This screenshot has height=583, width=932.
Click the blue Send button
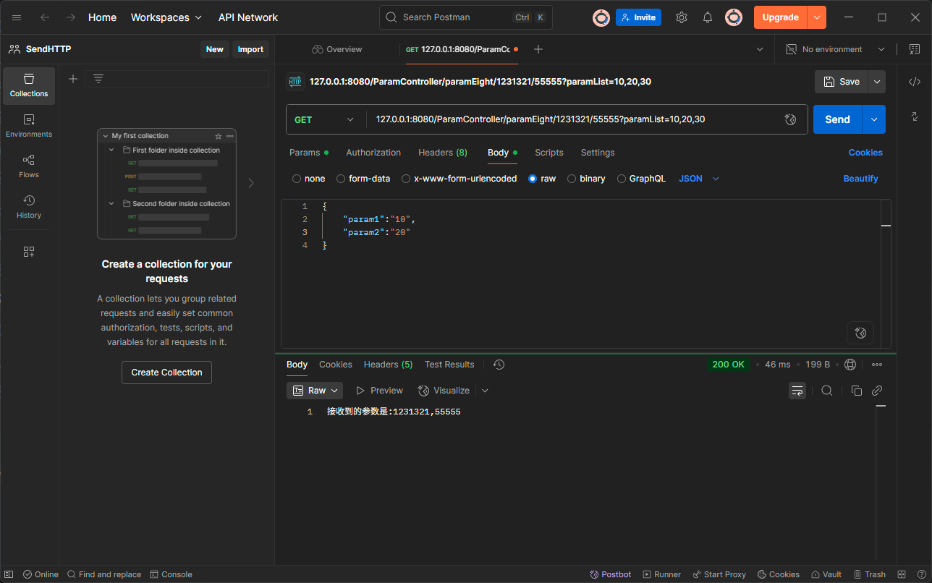click(x=837, y=119)
